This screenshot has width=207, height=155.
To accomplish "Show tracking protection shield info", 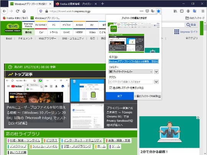I will [41, 11].
